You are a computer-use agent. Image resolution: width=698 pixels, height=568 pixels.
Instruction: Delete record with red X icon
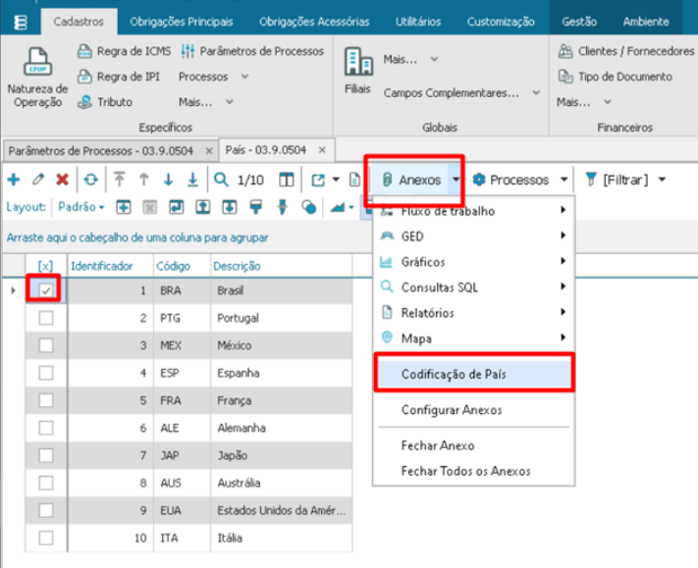(62, 180)
